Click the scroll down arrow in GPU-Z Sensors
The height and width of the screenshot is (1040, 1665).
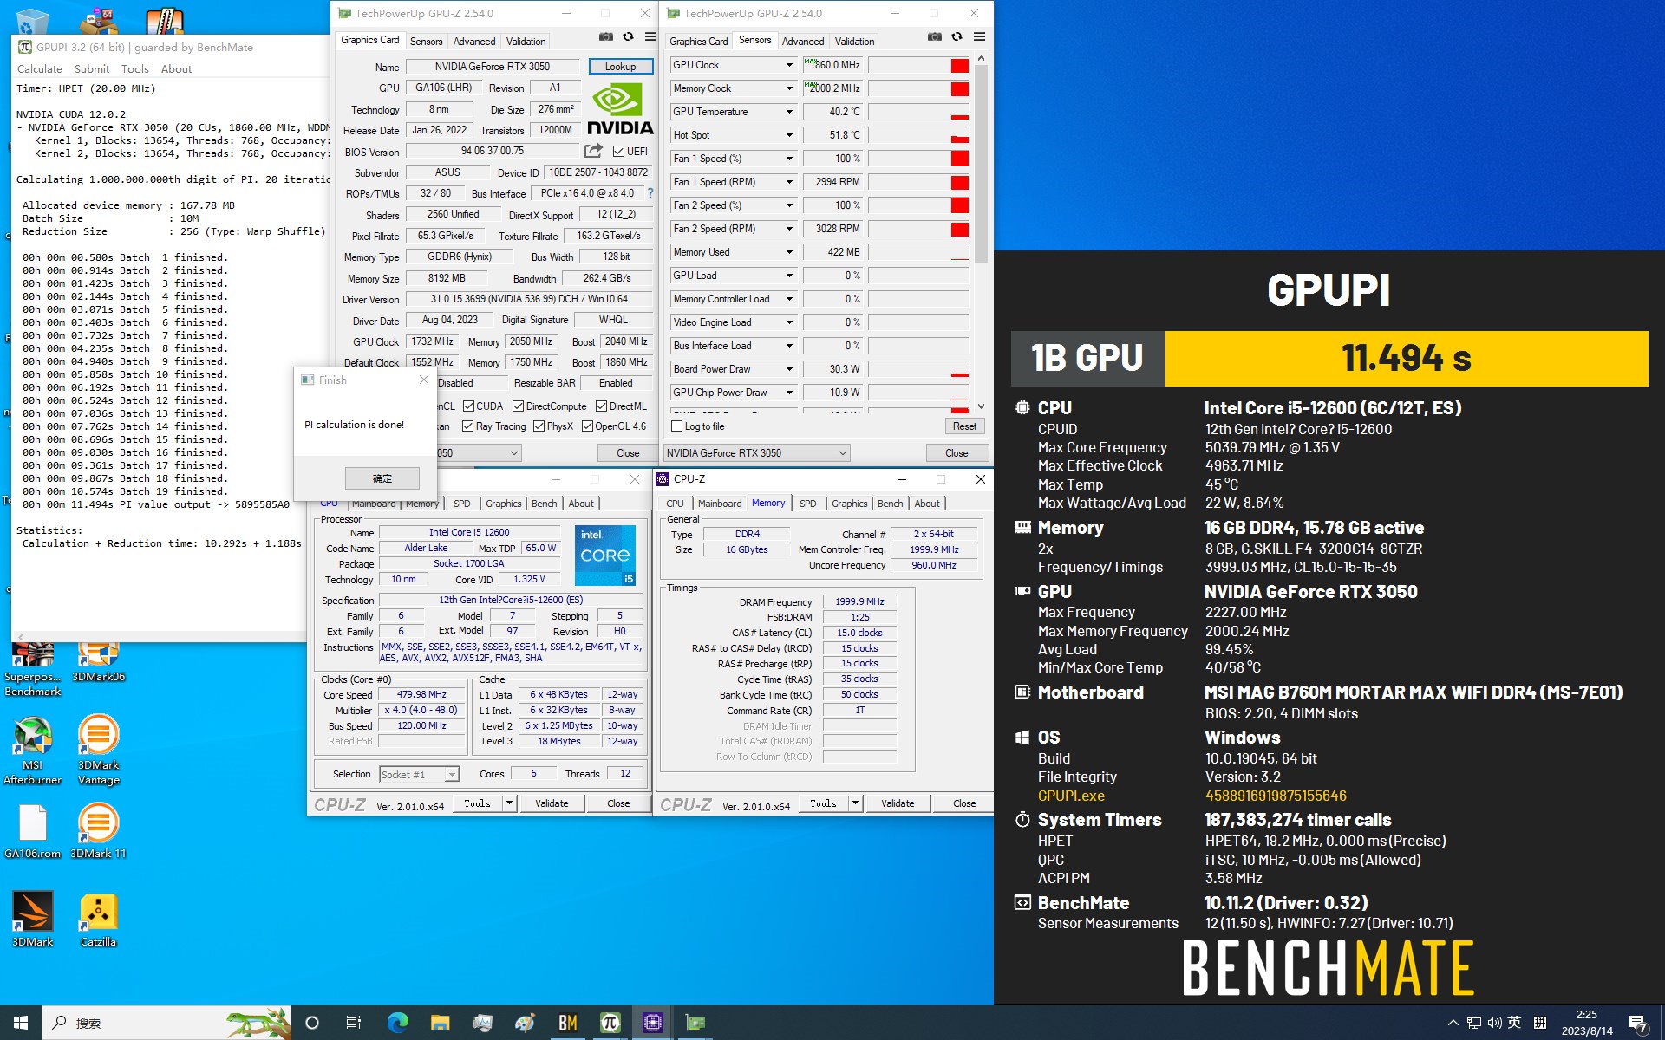click(x=981, y=406)
